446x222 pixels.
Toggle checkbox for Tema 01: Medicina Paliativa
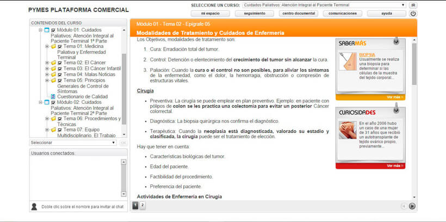pos(60,47)
